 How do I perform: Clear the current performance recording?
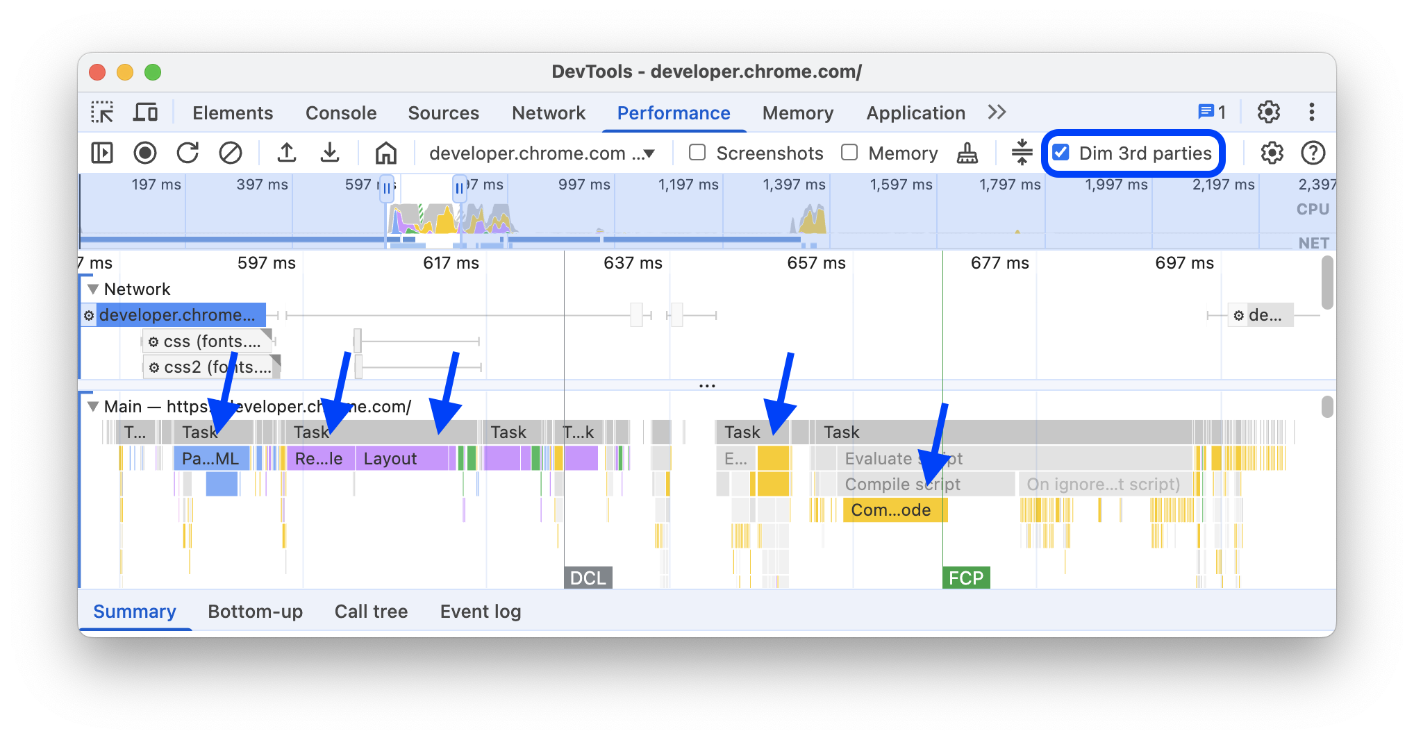[231, 153]
